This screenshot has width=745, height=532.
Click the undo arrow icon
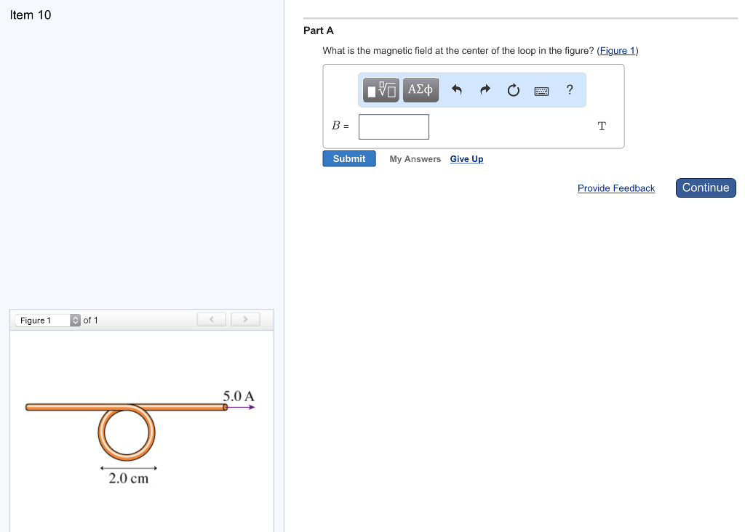point(457,90)
